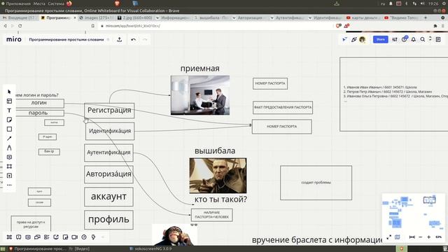Click board title Программирование простыми словами
The height and width of the screenshot is (252, 448).
pos(66,39)
